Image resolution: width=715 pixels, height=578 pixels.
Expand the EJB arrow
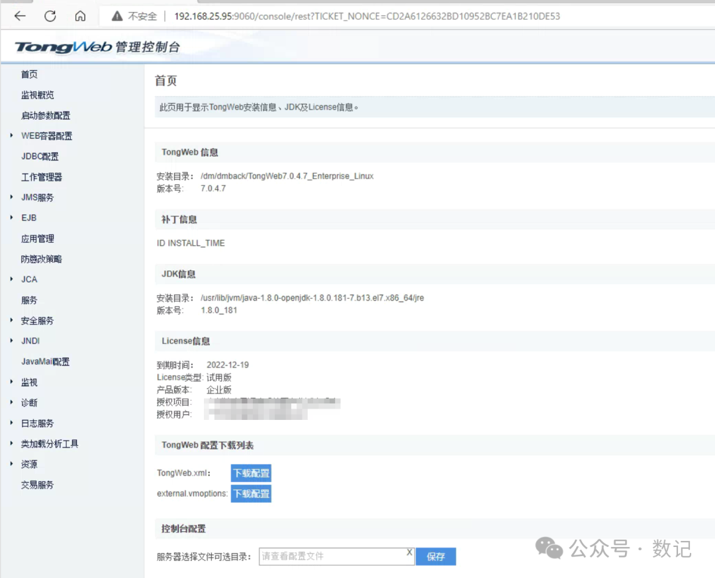[x=11, y=218]
